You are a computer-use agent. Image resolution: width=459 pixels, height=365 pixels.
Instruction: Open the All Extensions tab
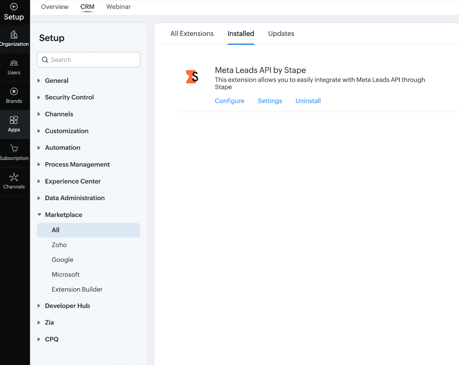click(192, 34)
